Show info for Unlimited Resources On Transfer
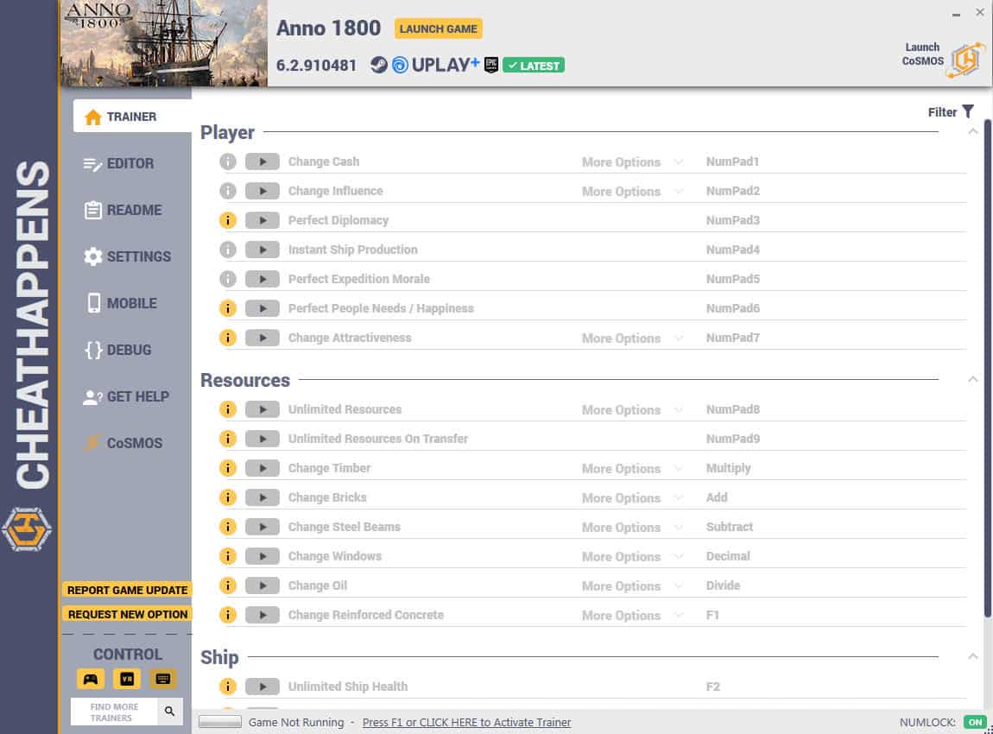 coord(228,439)
